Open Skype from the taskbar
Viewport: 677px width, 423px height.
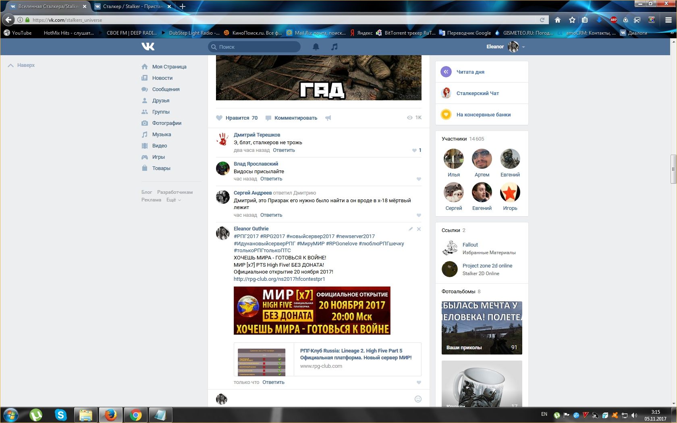tap(61, 415)
